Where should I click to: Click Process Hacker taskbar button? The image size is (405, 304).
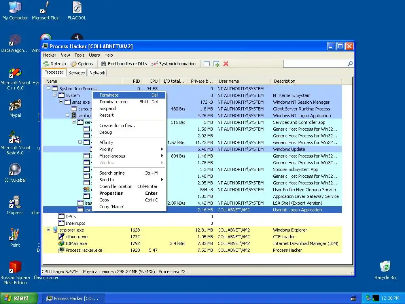[73, 298]
